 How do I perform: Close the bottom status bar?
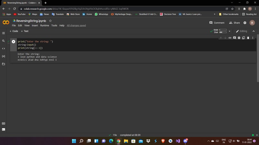click(257, 135)
